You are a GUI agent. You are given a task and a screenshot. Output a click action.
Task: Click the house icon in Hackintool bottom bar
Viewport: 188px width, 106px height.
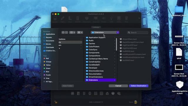coord(107,93)
